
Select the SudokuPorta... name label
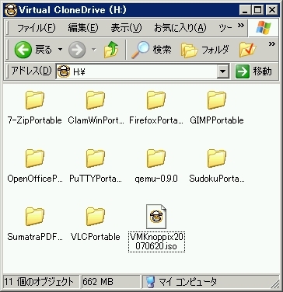[217, 179]
